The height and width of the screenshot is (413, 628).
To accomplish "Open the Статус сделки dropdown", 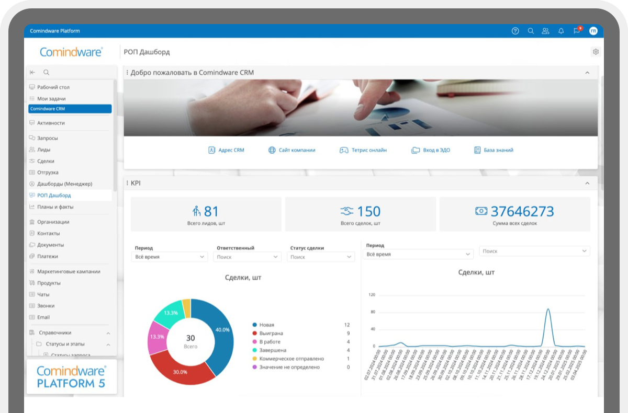I will (x=321, y=257).
